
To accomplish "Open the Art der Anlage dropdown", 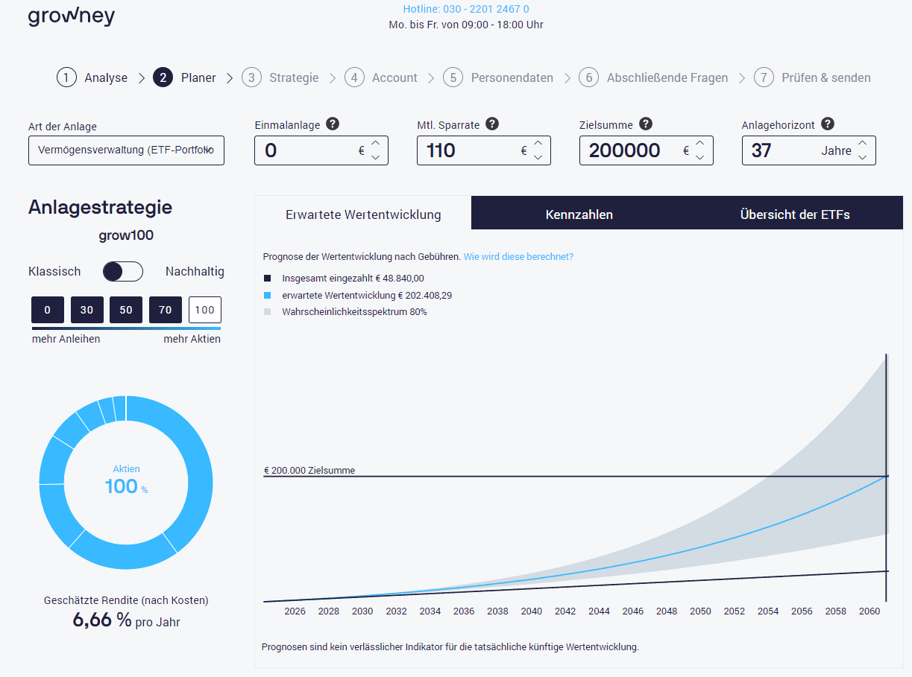I will [126, 150].
